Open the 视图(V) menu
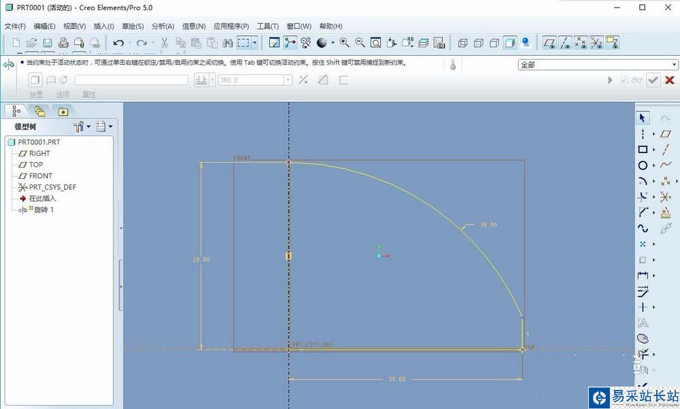 pyautogui.click(x=75, y=26)
